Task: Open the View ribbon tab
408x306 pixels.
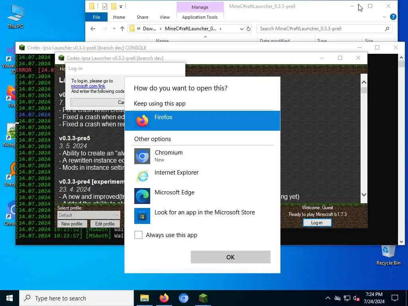Action: coord(165,17)
